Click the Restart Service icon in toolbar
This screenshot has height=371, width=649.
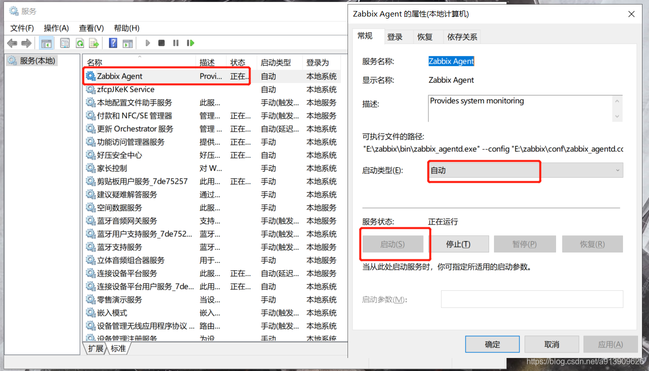190,44
